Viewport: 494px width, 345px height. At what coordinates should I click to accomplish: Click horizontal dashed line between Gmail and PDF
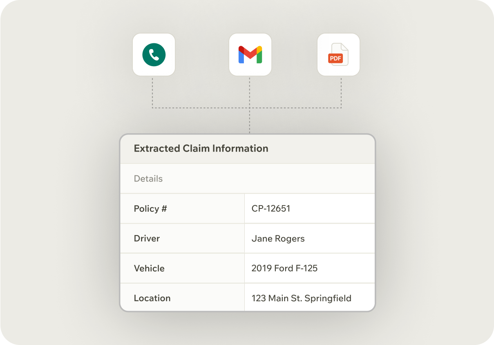coord(295,108)
